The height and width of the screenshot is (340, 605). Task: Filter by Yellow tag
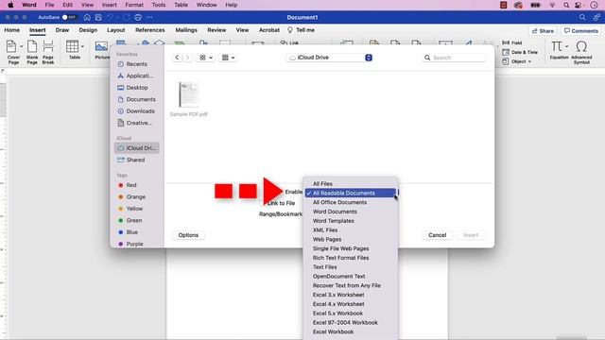130,209
